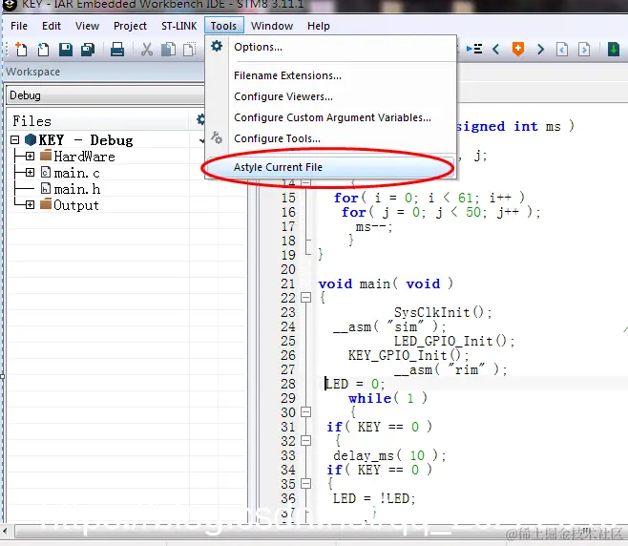Collapse code fold at line 22

coord(306,298)
